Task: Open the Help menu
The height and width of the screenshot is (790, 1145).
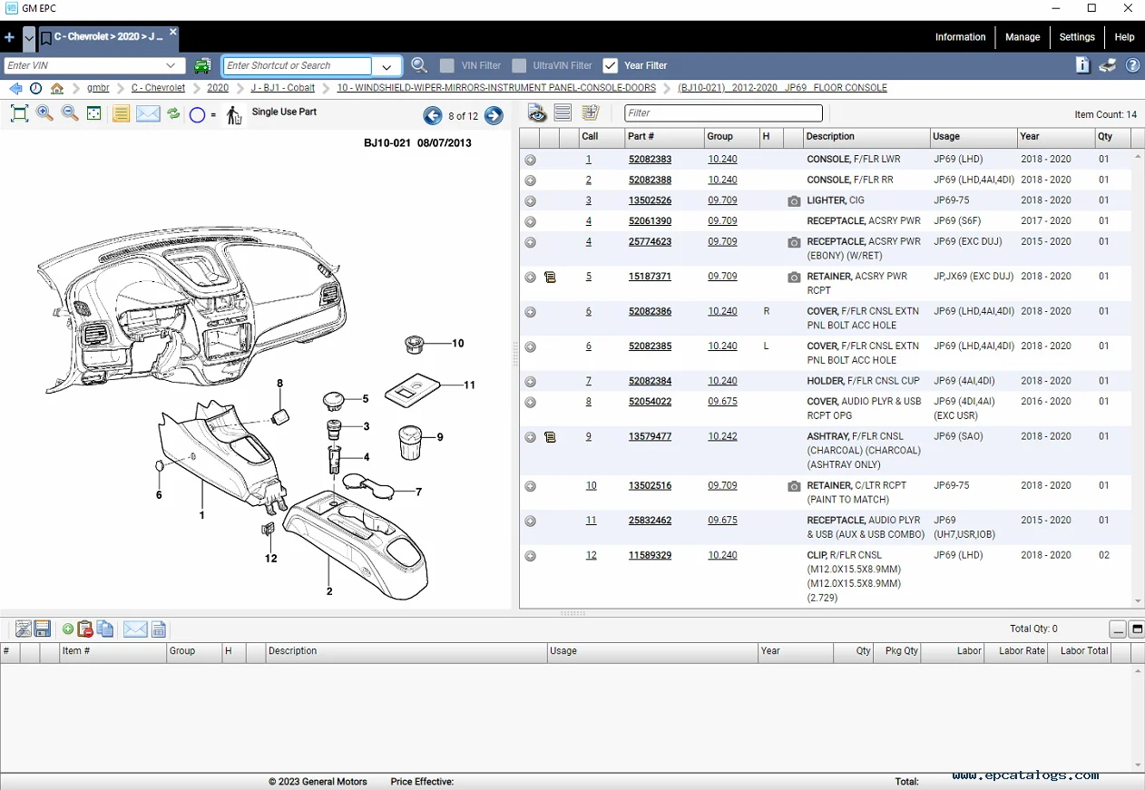Action: (x=1124, y=37)
